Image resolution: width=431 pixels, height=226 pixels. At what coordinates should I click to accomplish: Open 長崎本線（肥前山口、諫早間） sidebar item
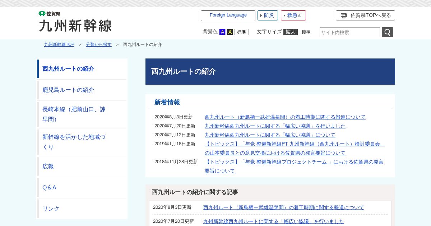82,114
